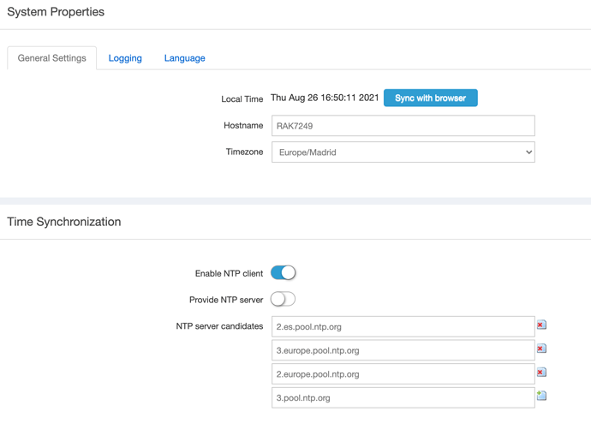591x423 pixels.
Task: Open the Timezone dropdown
Action: [403, 152]
